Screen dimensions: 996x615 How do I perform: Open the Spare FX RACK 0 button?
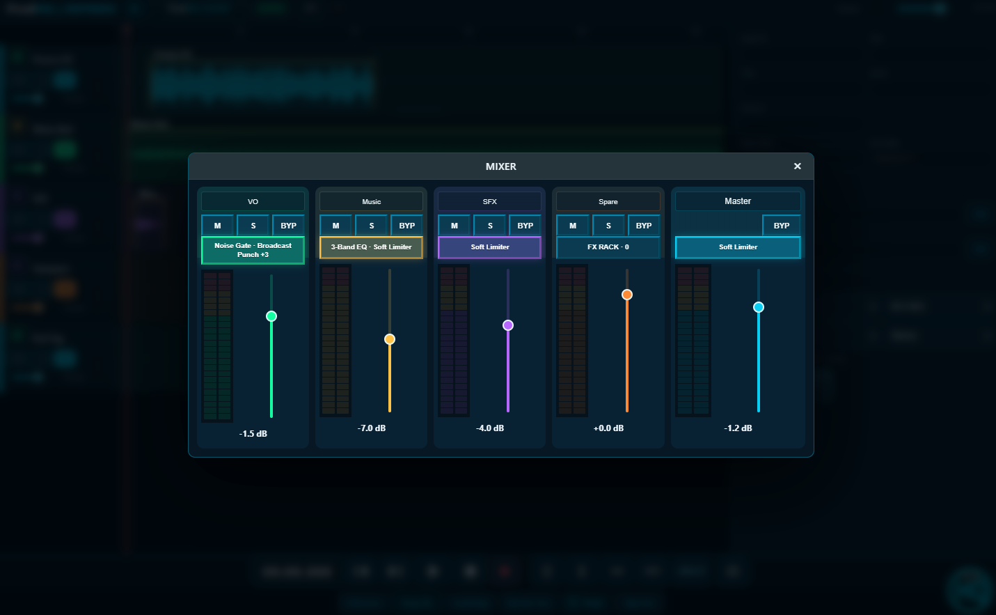(608, 247)
